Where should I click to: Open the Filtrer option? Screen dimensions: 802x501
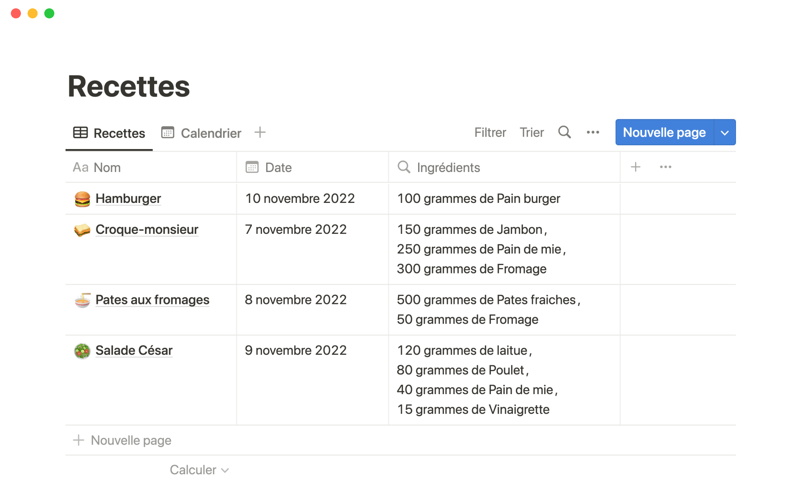pyautogui.click(x=490, y=133)
